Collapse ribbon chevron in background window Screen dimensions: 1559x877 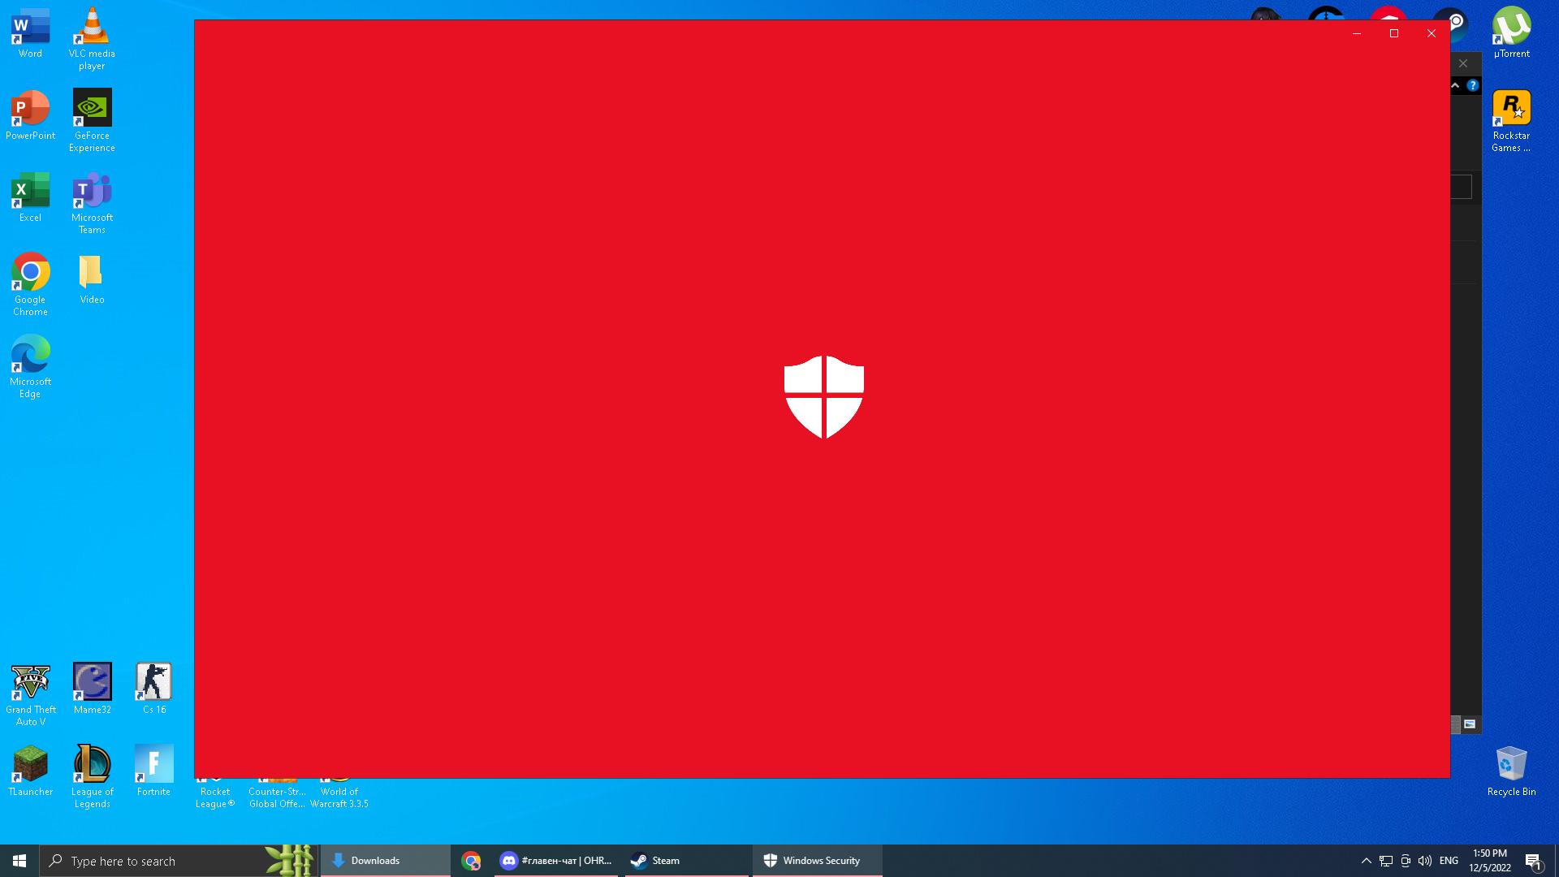pos(1455,85)
